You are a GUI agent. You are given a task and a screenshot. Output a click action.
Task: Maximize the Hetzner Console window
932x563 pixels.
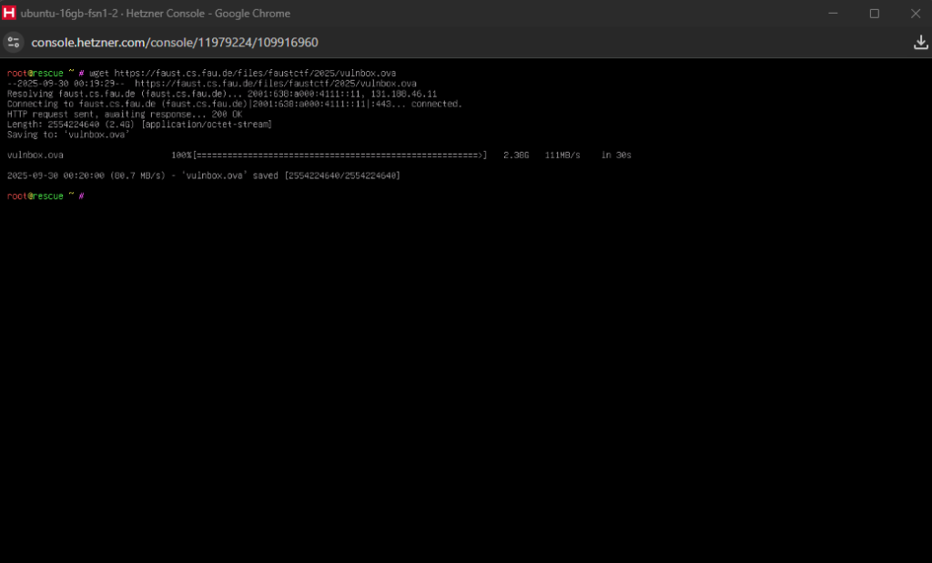coord(874,14)
